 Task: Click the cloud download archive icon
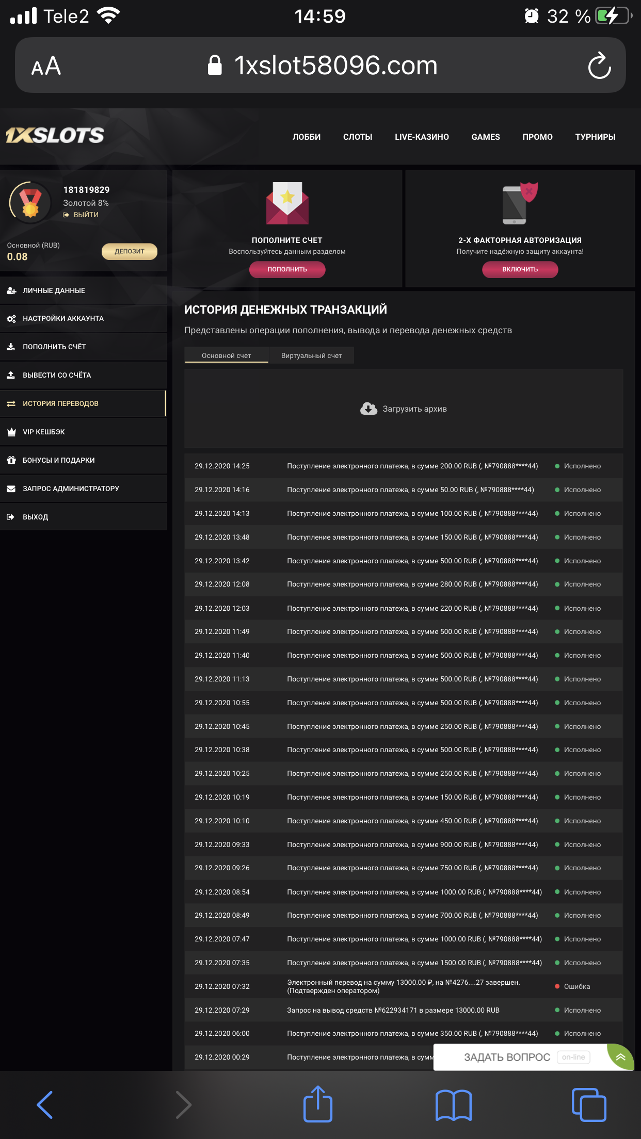pos(368,409)
